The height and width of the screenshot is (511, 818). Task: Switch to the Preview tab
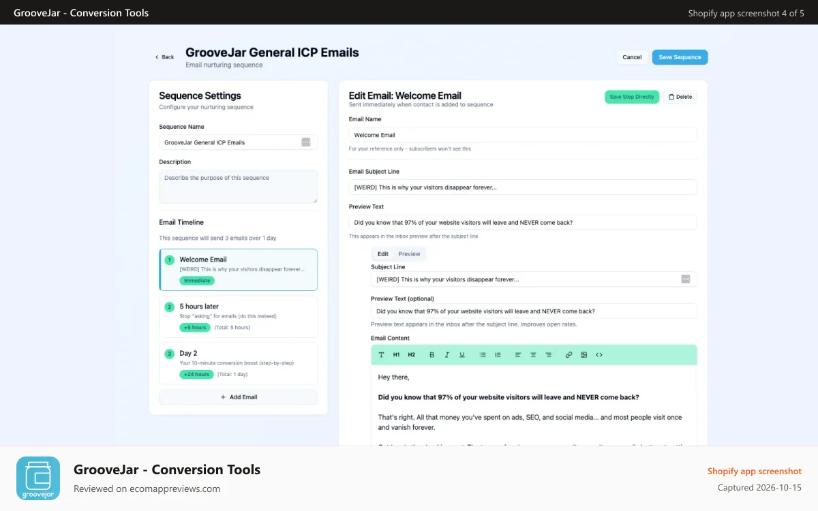pyautogui.click(x=410, y=254)
